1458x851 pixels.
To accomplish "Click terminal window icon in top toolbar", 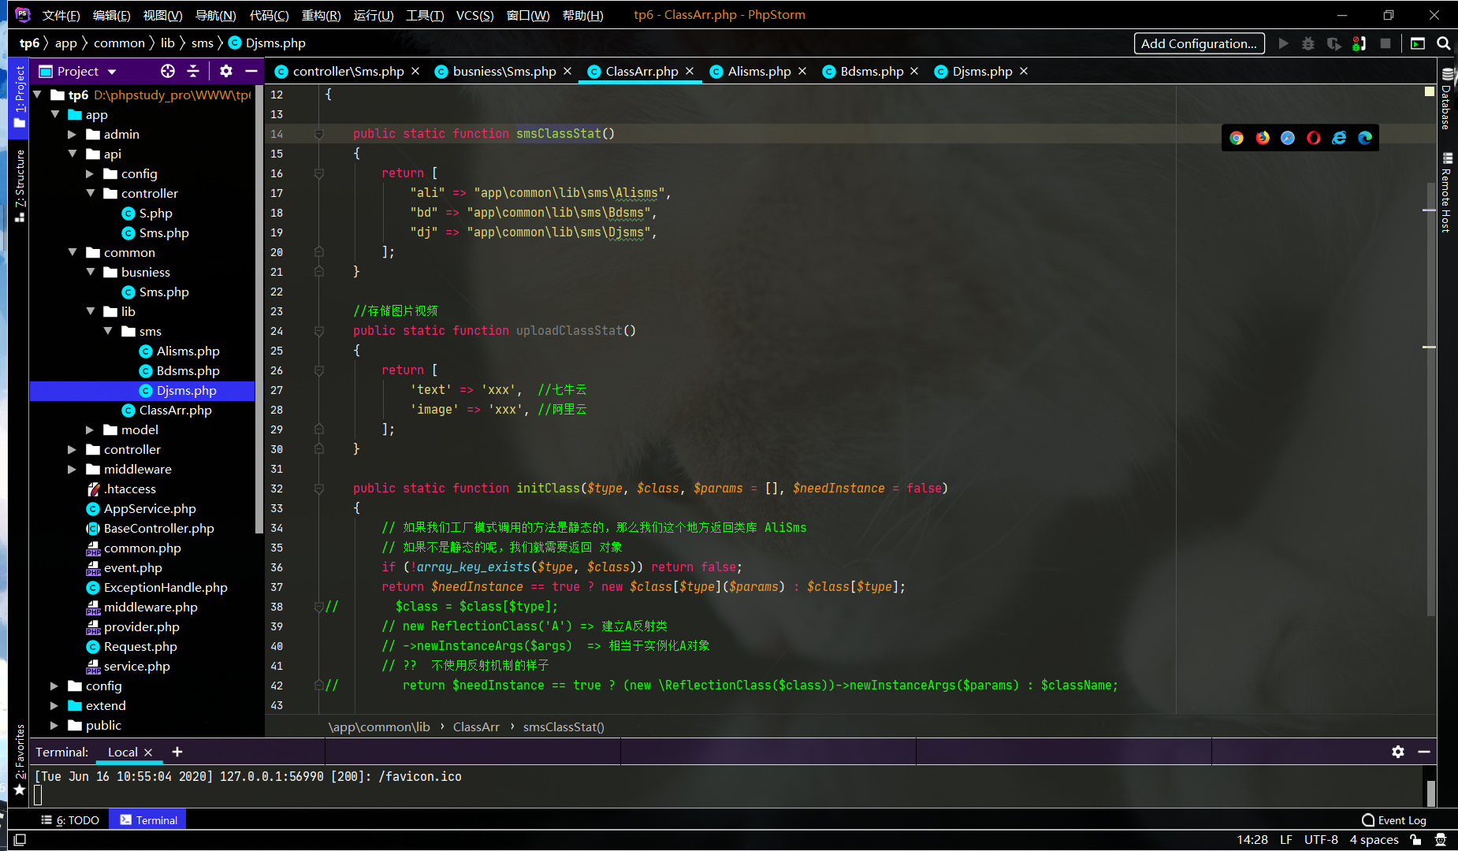I will pos(1418,43).
